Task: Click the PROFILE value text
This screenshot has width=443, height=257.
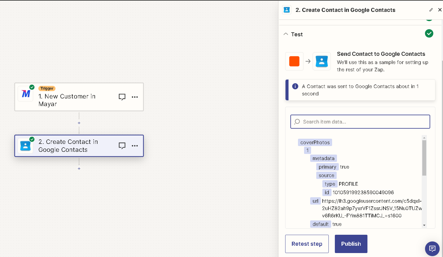Action: click(348, 184)
